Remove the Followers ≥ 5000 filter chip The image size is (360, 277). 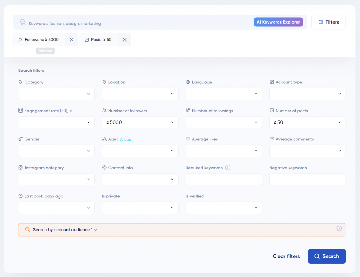[71, 40]
